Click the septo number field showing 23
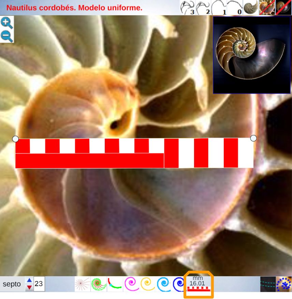The height and width of the screenshot is (299, 292). pos(39,284)
